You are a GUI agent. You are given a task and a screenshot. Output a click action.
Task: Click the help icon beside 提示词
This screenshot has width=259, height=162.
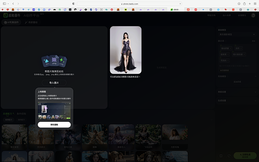point(226,41)
